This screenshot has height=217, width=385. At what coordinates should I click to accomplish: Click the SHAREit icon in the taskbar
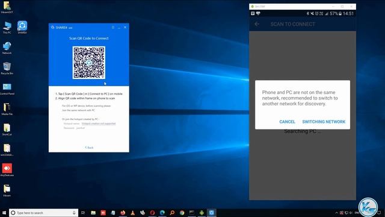tap(211, 213)
